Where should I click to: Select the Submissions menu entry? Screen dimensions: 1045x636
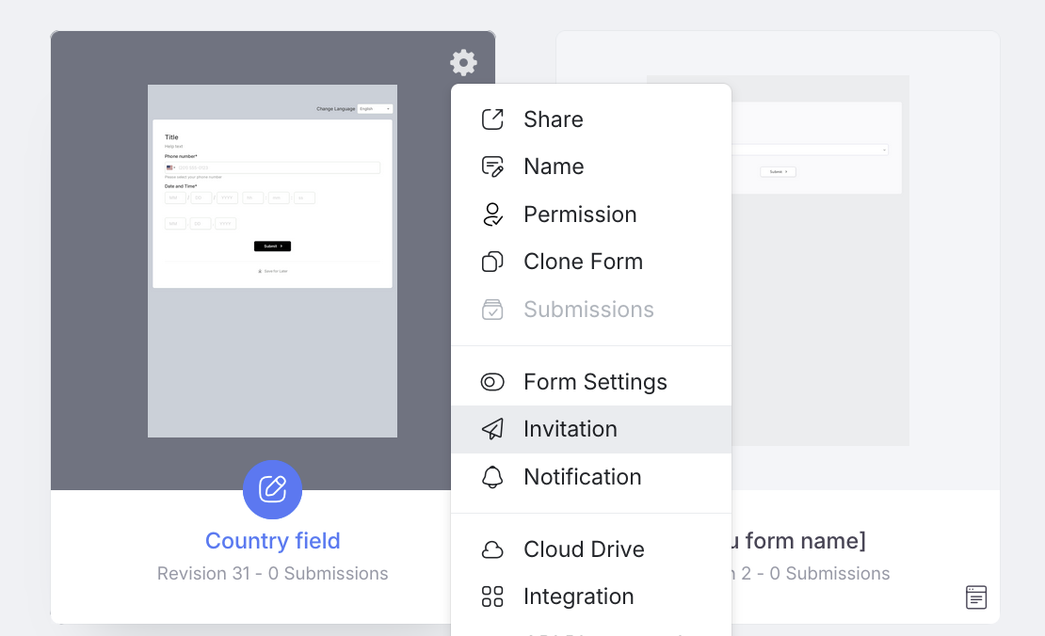(588, 310)
